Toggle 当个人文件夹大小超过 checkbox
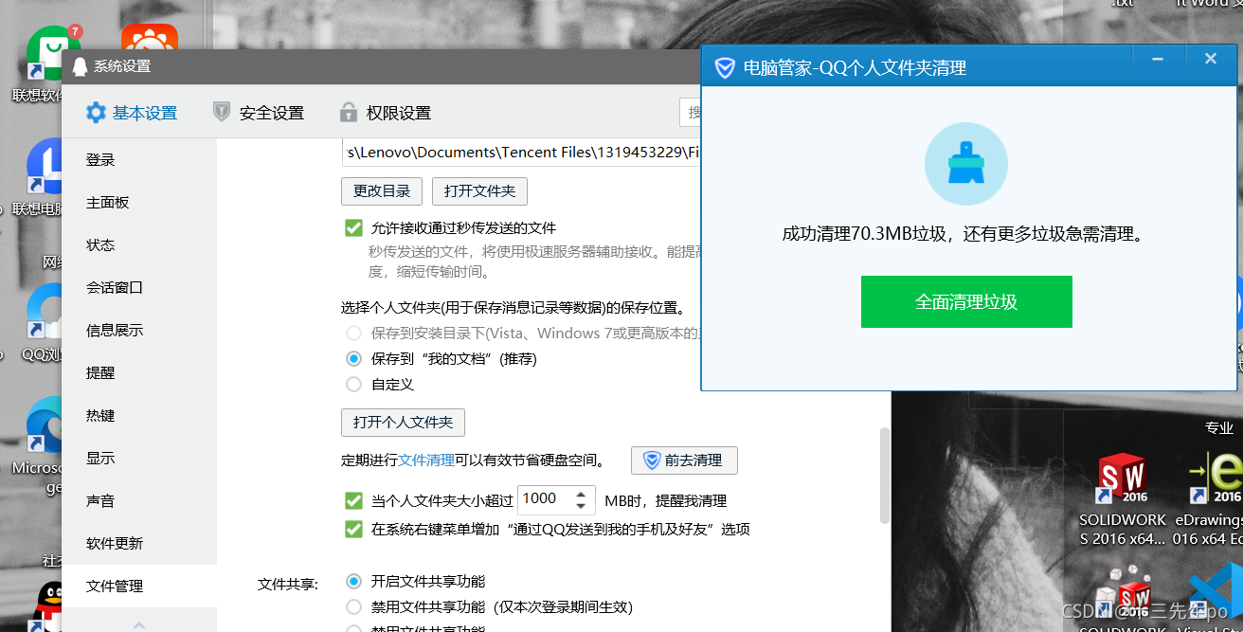Viewport: 1243px width, 632px height. point(353,500)
